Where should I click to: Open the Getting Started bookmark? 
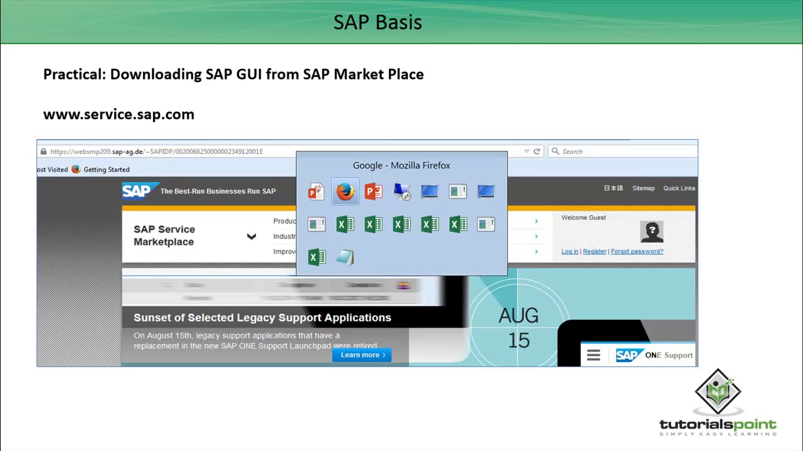[x=106, y=169]
